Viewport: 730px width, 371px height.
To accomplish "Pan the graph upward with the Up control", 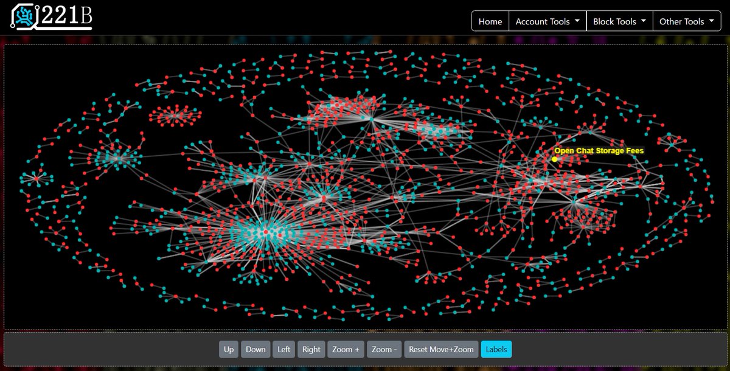I will click(229, 349).
